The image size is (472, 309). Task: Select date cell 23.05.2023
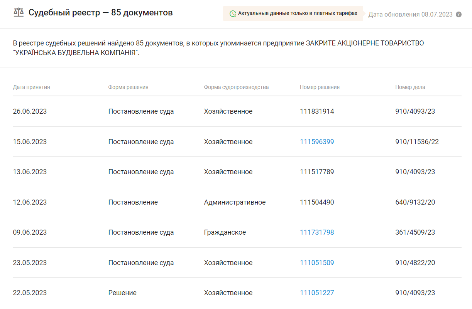[30, 263]
